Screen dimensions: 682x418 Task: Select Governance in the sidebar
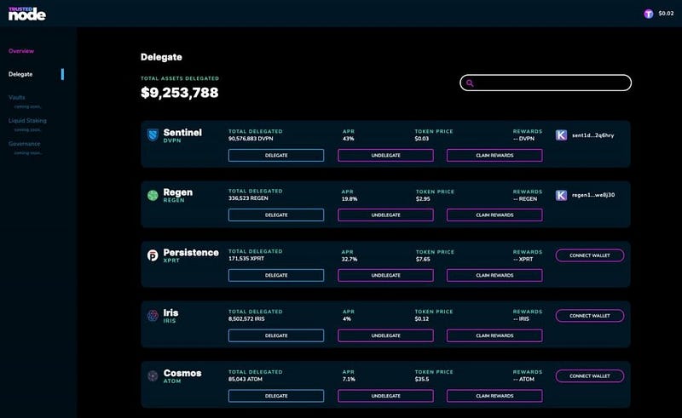[24, 143]
